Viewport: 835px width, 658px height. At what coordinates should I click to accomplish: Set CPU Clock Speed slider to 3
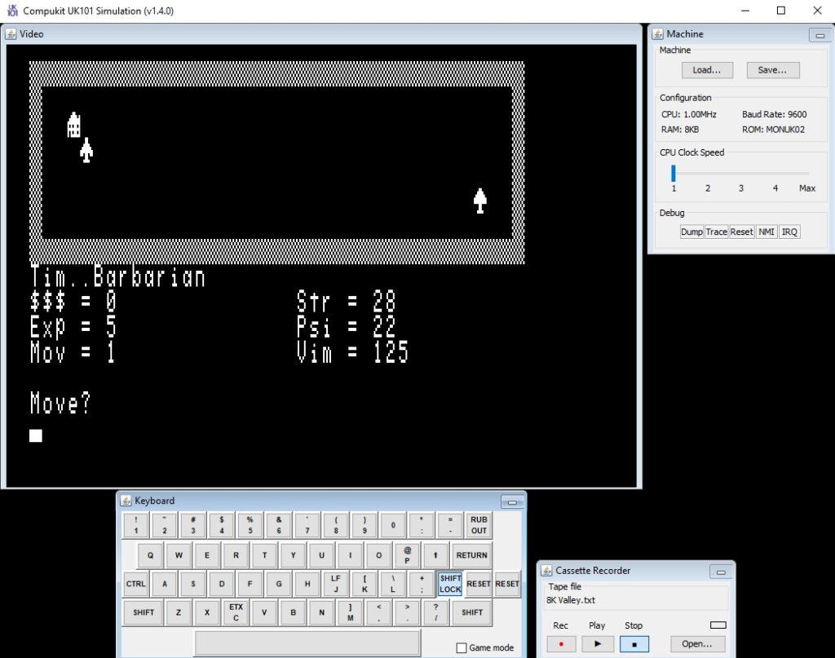740,173
